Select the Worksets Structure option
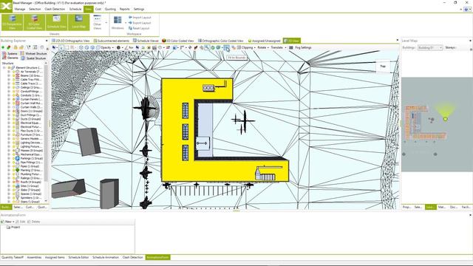This screenshot has height=266, width=473. 33,54
